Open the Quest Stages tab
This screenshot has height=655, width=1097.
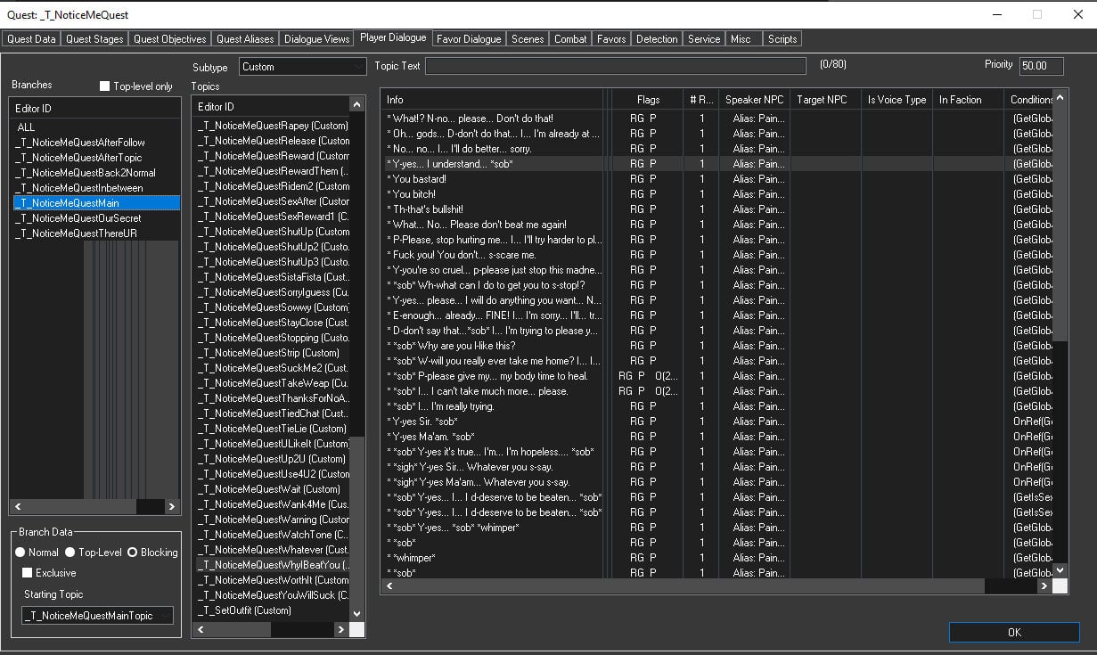coord(94,38)
